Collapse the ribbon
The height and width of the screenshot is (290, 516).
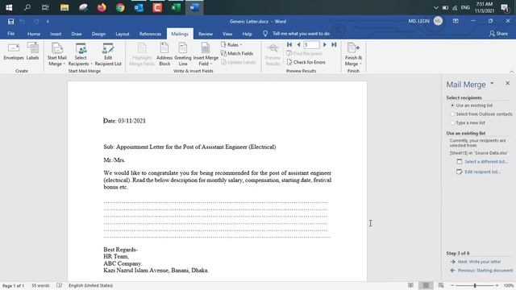(x=511, y=72)
